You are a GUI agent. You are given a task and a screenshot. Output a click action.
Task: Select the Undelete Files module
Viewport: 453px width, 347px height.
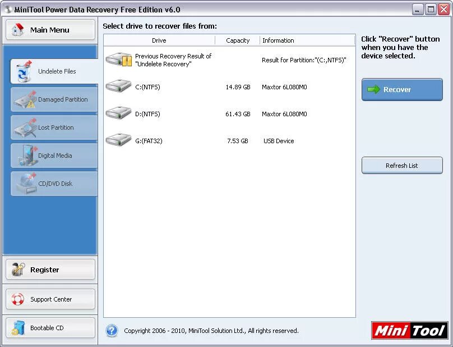(x=54, y=71)
